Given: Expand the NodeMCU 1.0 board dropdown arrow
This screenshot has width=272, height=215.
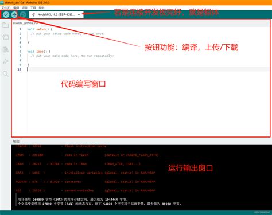Looking at the screenshot, I should [79, 15].
